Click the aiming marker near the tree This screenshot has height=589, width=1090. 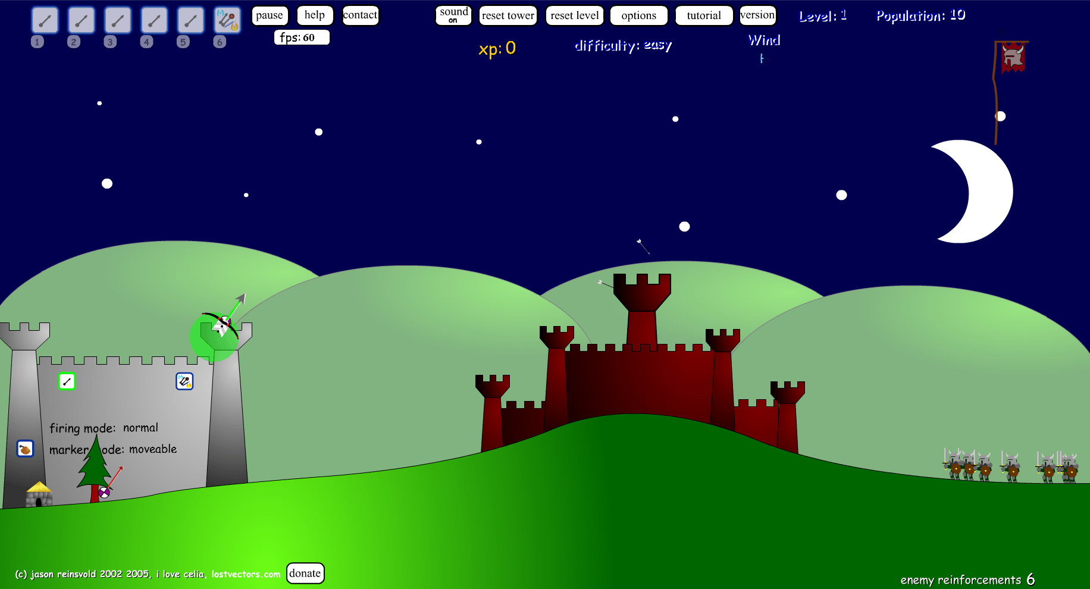click(x=104, y=492)
